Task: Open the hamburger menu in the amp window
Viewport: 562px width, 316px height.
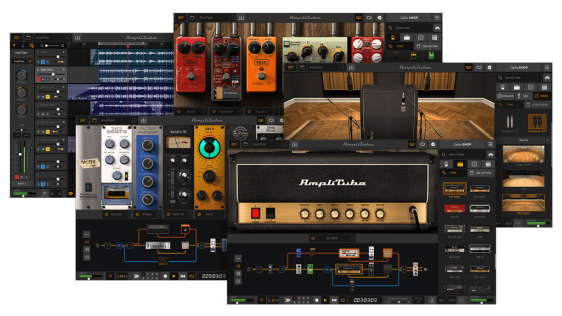Action: coord(491,144)
